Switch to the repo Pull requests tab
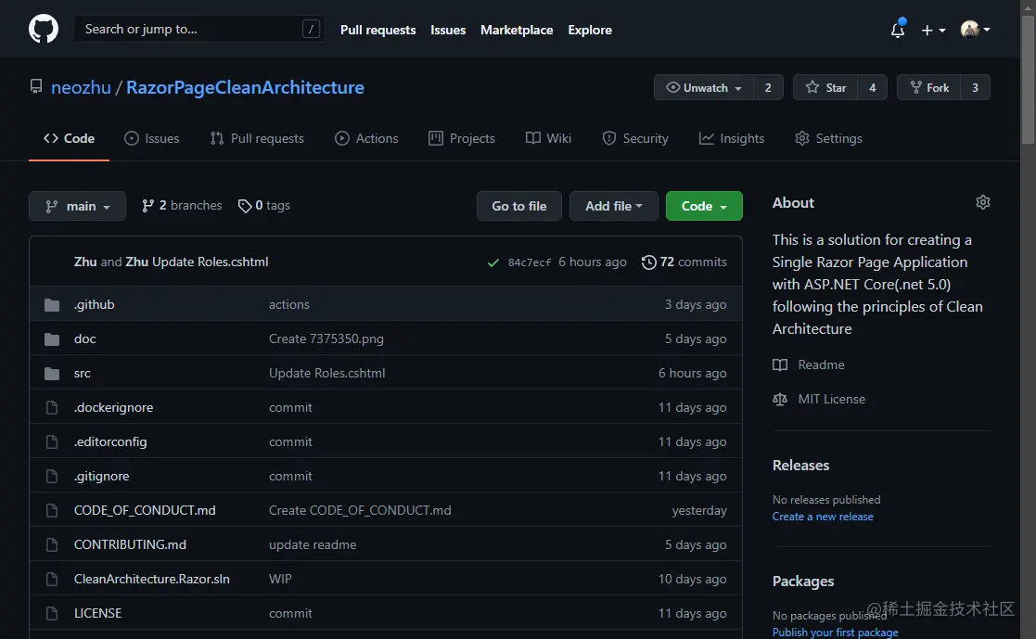 [256, 138]
